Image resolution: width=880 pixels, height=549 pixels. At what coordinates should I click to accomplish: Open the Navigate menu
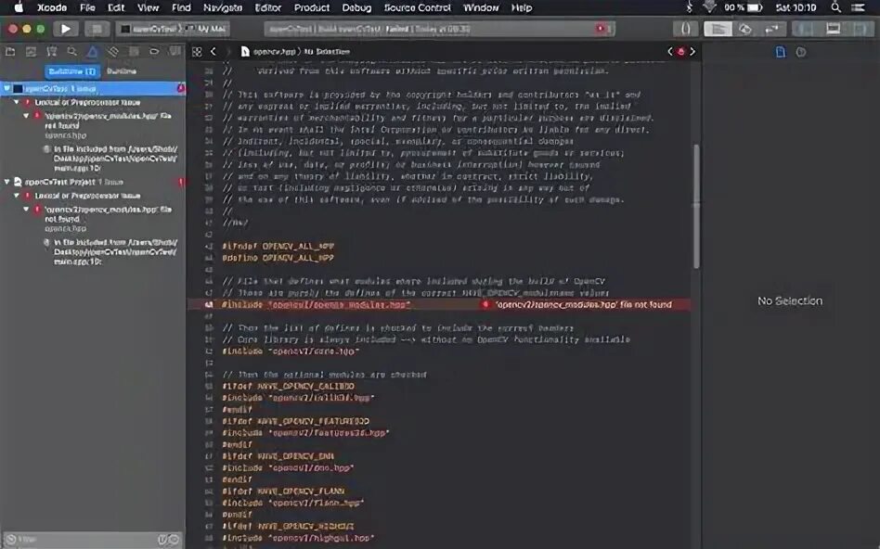(x=223, y=7)
